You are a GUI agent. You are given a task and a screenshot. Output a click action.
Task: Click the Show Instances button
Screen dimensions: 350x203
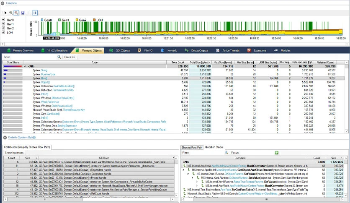click(x=14, y=153)
